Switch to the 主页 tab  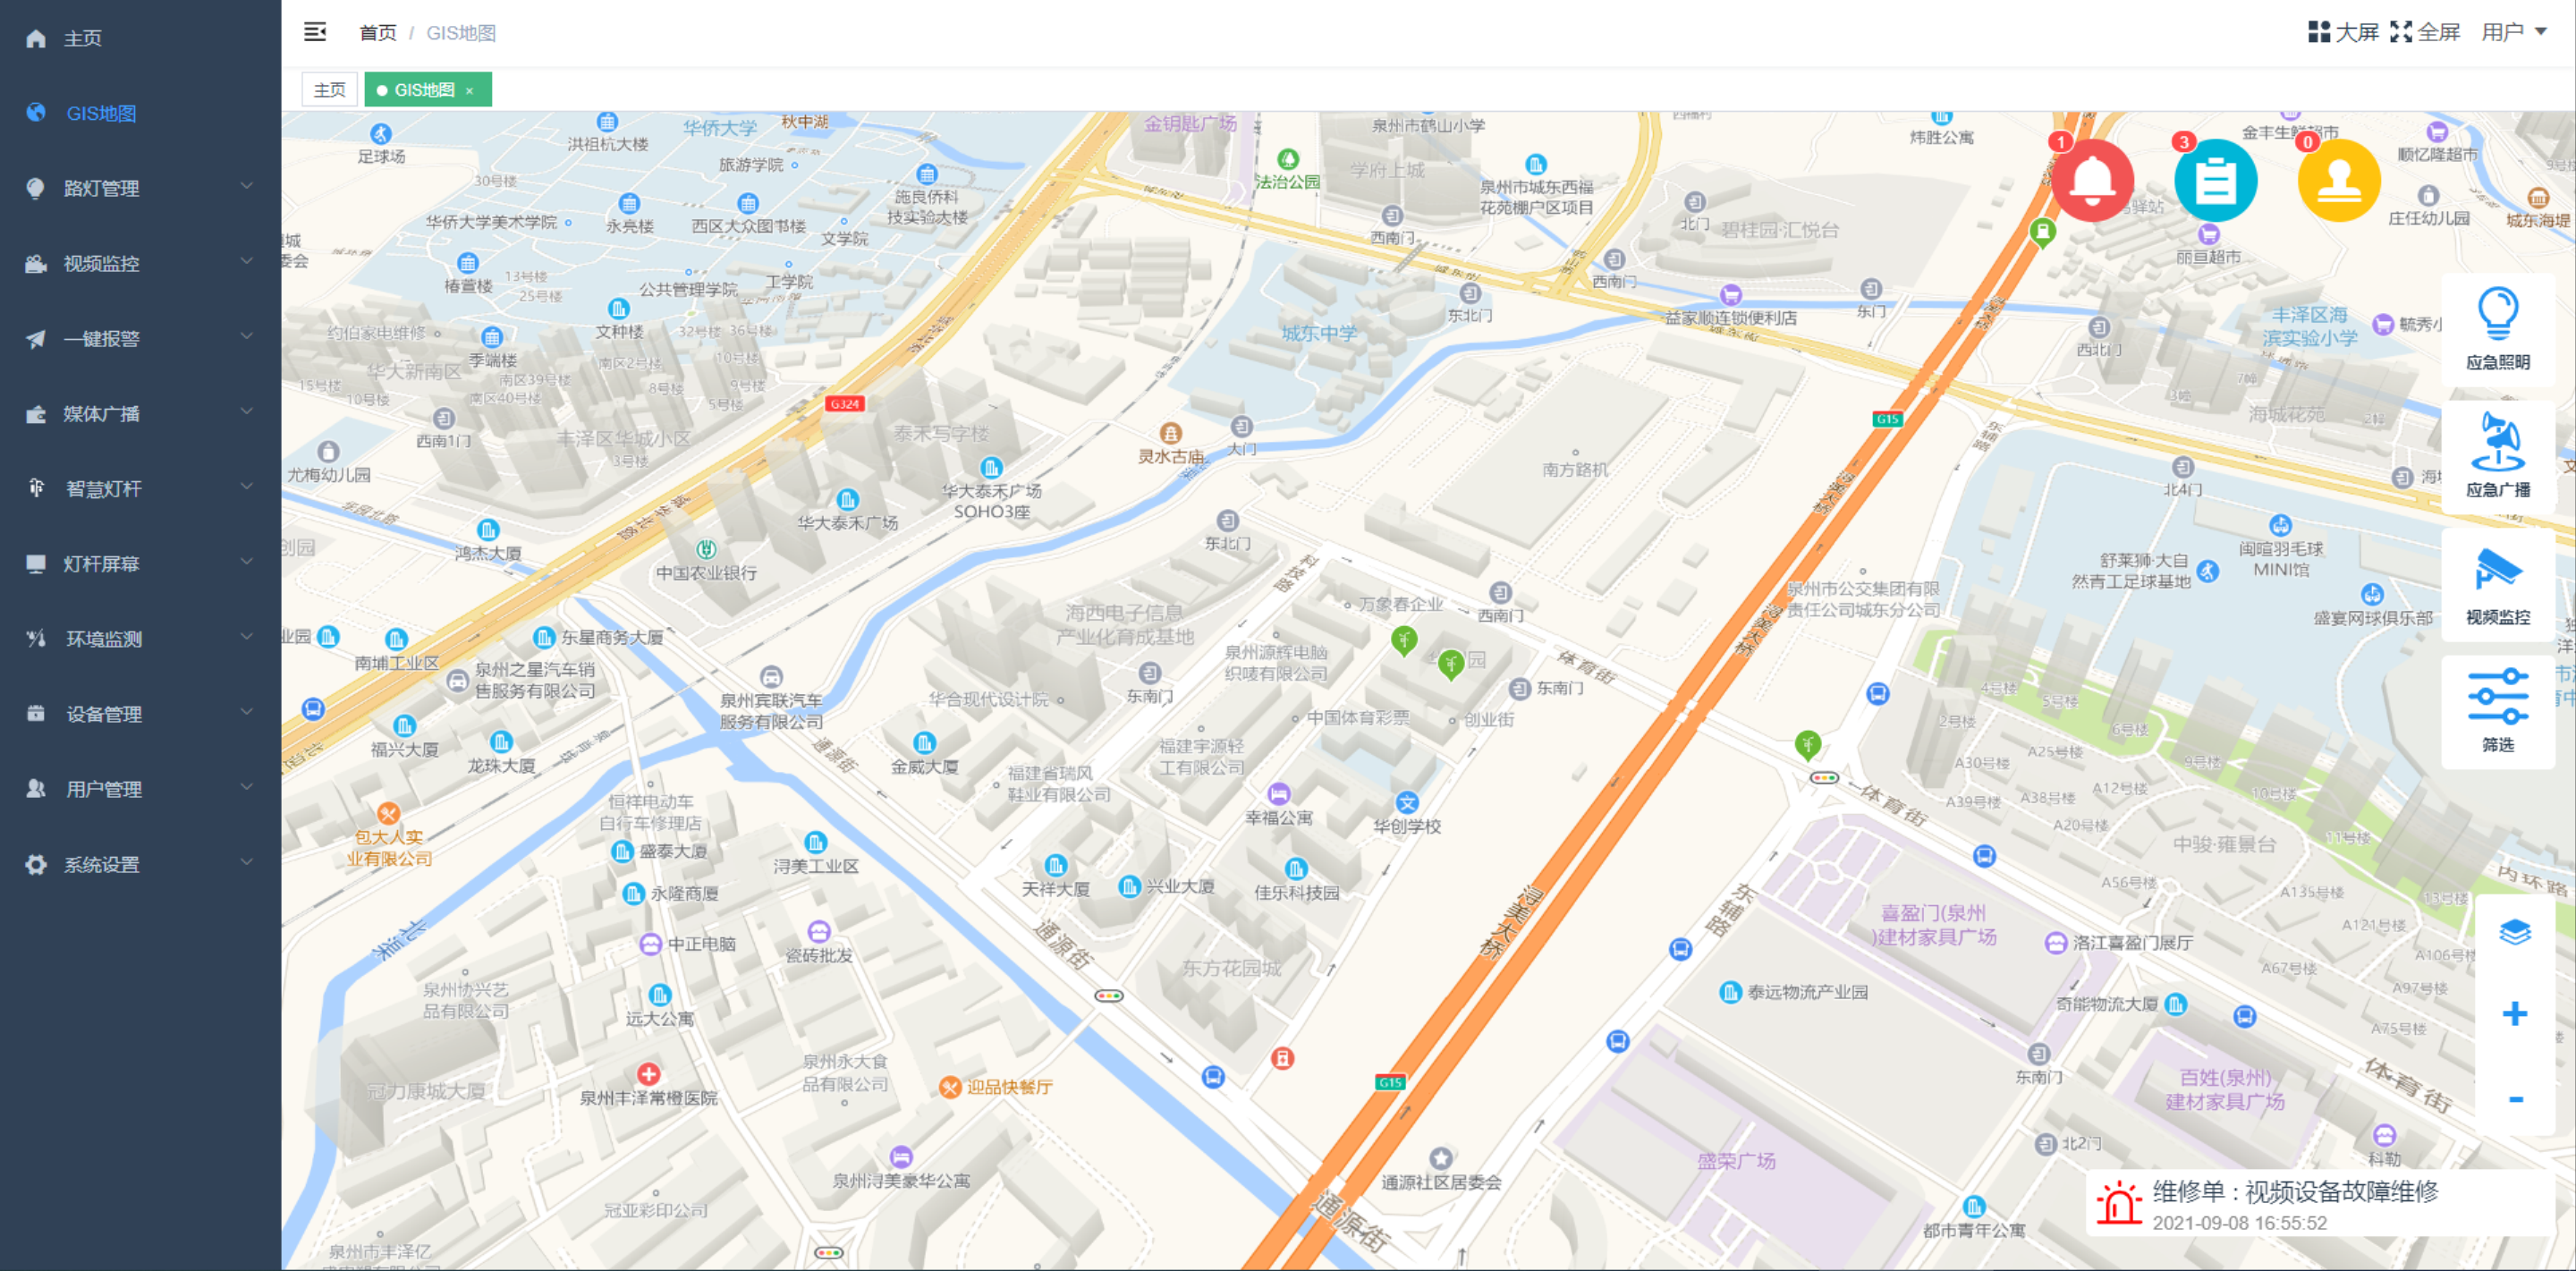point(329,89)
